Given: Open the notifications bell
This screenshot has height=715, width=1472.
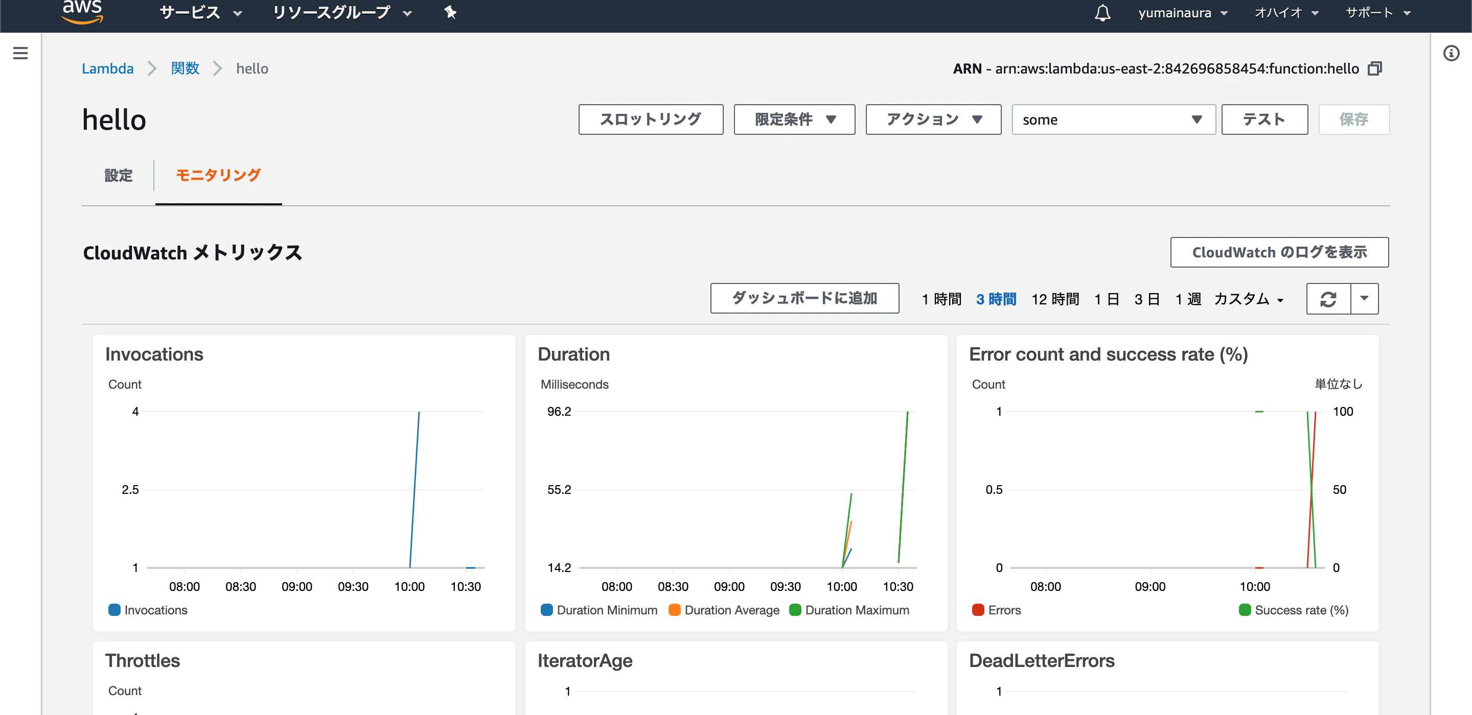Looking at the screenshot, I should tap(1102, 13).
